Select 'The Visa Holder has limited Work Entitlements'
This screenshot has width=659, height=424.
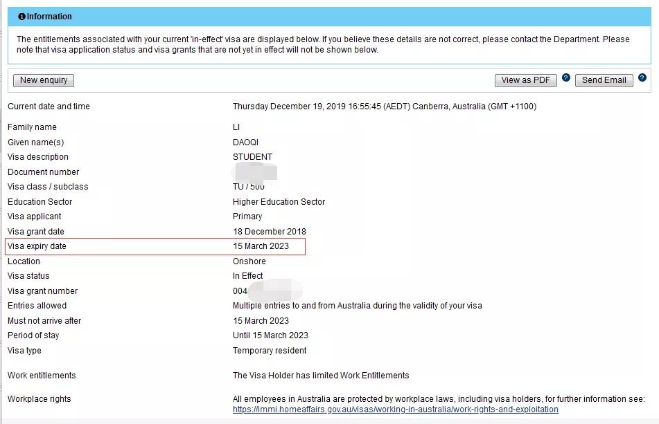(321, 376)
